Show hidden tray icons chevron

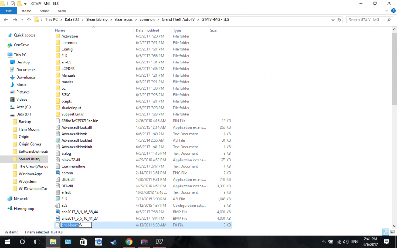(323, 242)
